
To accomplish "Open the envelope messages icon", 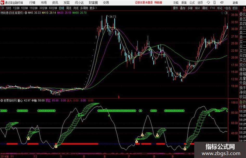I will 222,3.
